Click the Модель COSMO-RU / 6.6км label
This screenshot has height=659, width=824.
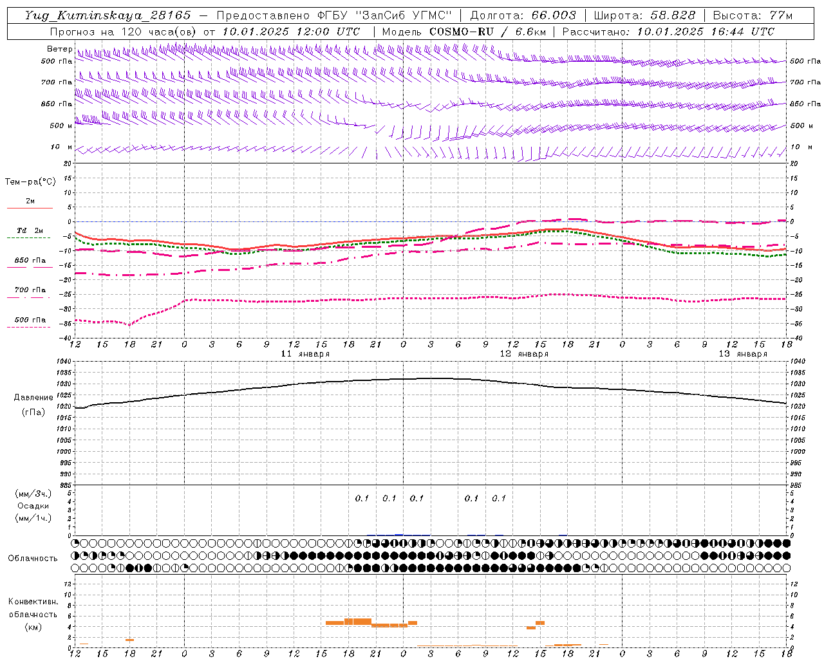click(465, 32)
